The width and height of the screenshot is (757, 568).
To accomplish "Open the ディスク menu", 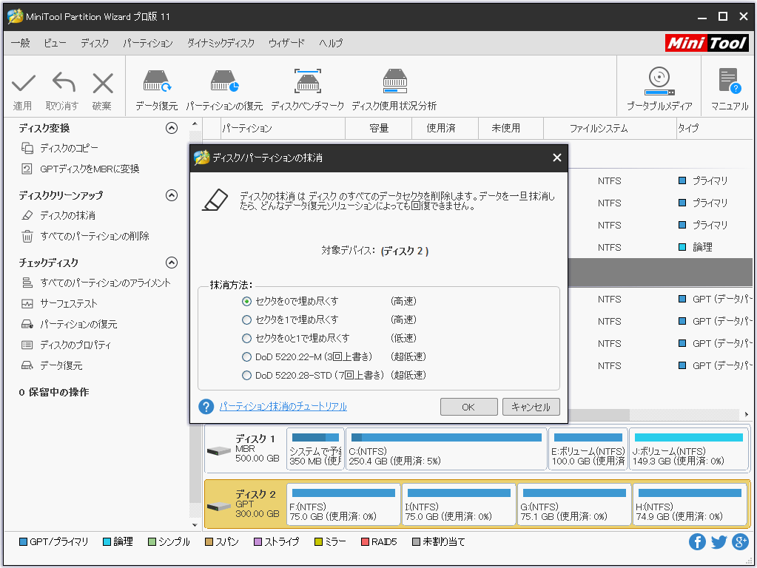I will pyautogui.click(x=95, y=43).
